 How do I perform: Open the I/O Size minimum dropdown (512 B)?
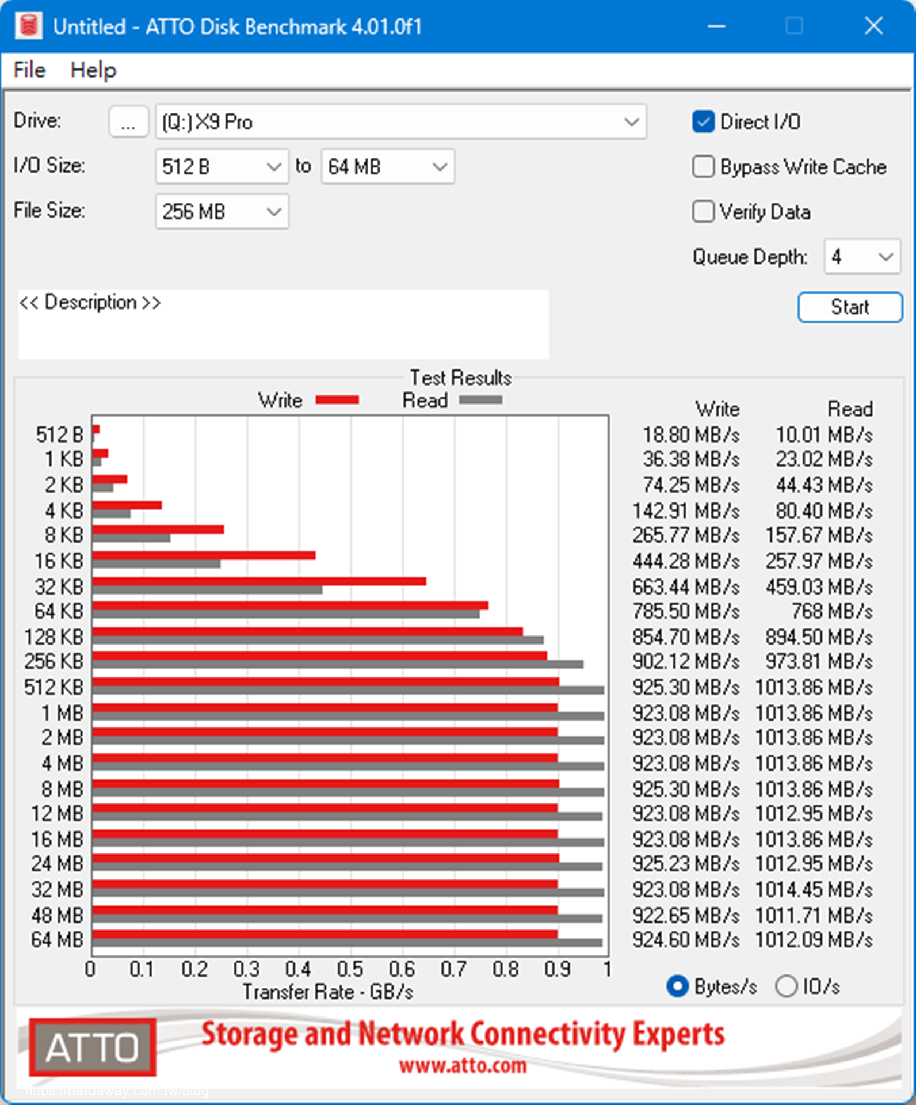[x=222, y=167]
